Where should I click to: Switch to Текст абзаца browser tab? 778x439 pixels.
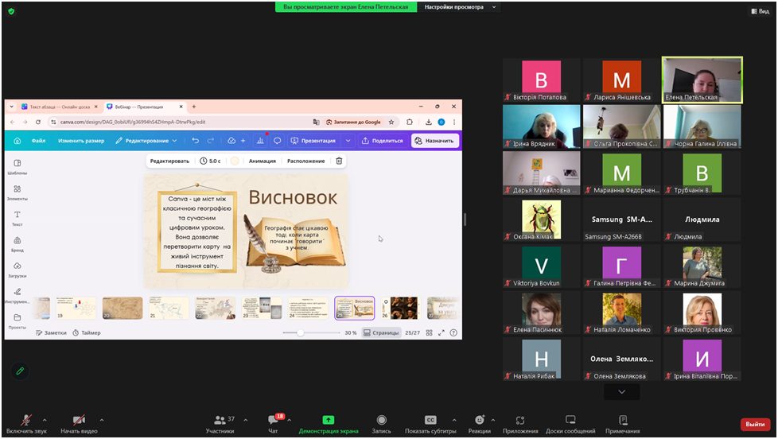pyautogui.click(x=58, y=107)
